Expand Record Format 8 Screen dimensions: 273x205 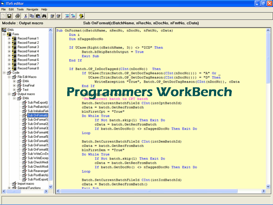9,68
